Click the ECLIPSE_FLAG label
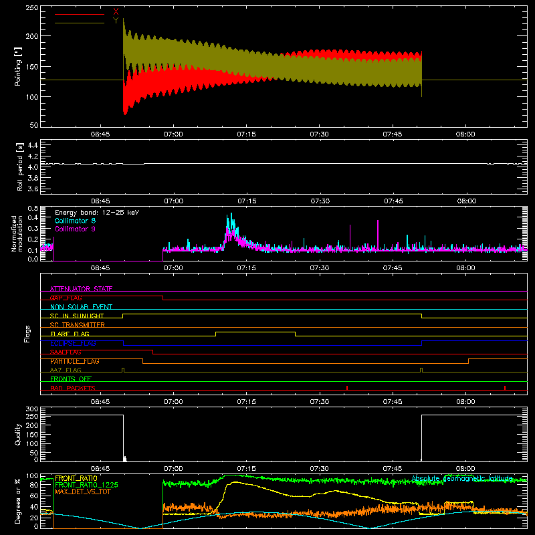535x535 pixels. [x=73, y=343]
